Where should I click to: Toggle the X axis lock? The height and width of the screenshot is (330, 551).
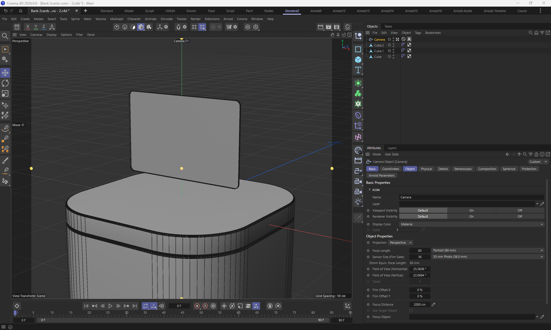point(28,27)
